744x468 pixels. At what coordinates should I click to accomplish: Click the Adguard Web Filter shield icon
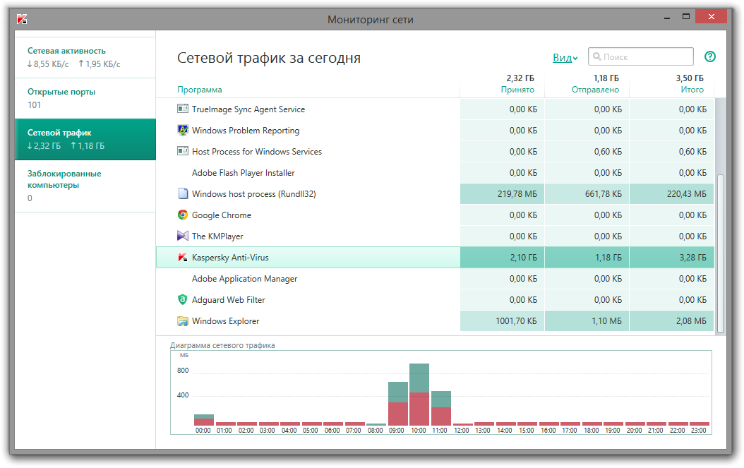coord(183,300)
